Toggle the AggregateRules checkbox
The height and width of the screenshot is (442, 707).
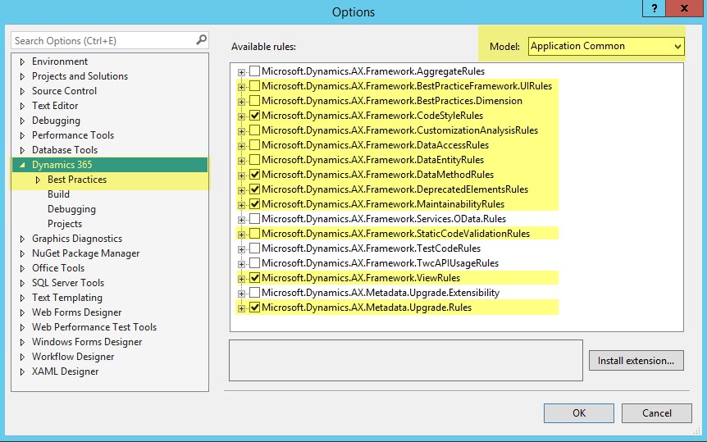255,71
